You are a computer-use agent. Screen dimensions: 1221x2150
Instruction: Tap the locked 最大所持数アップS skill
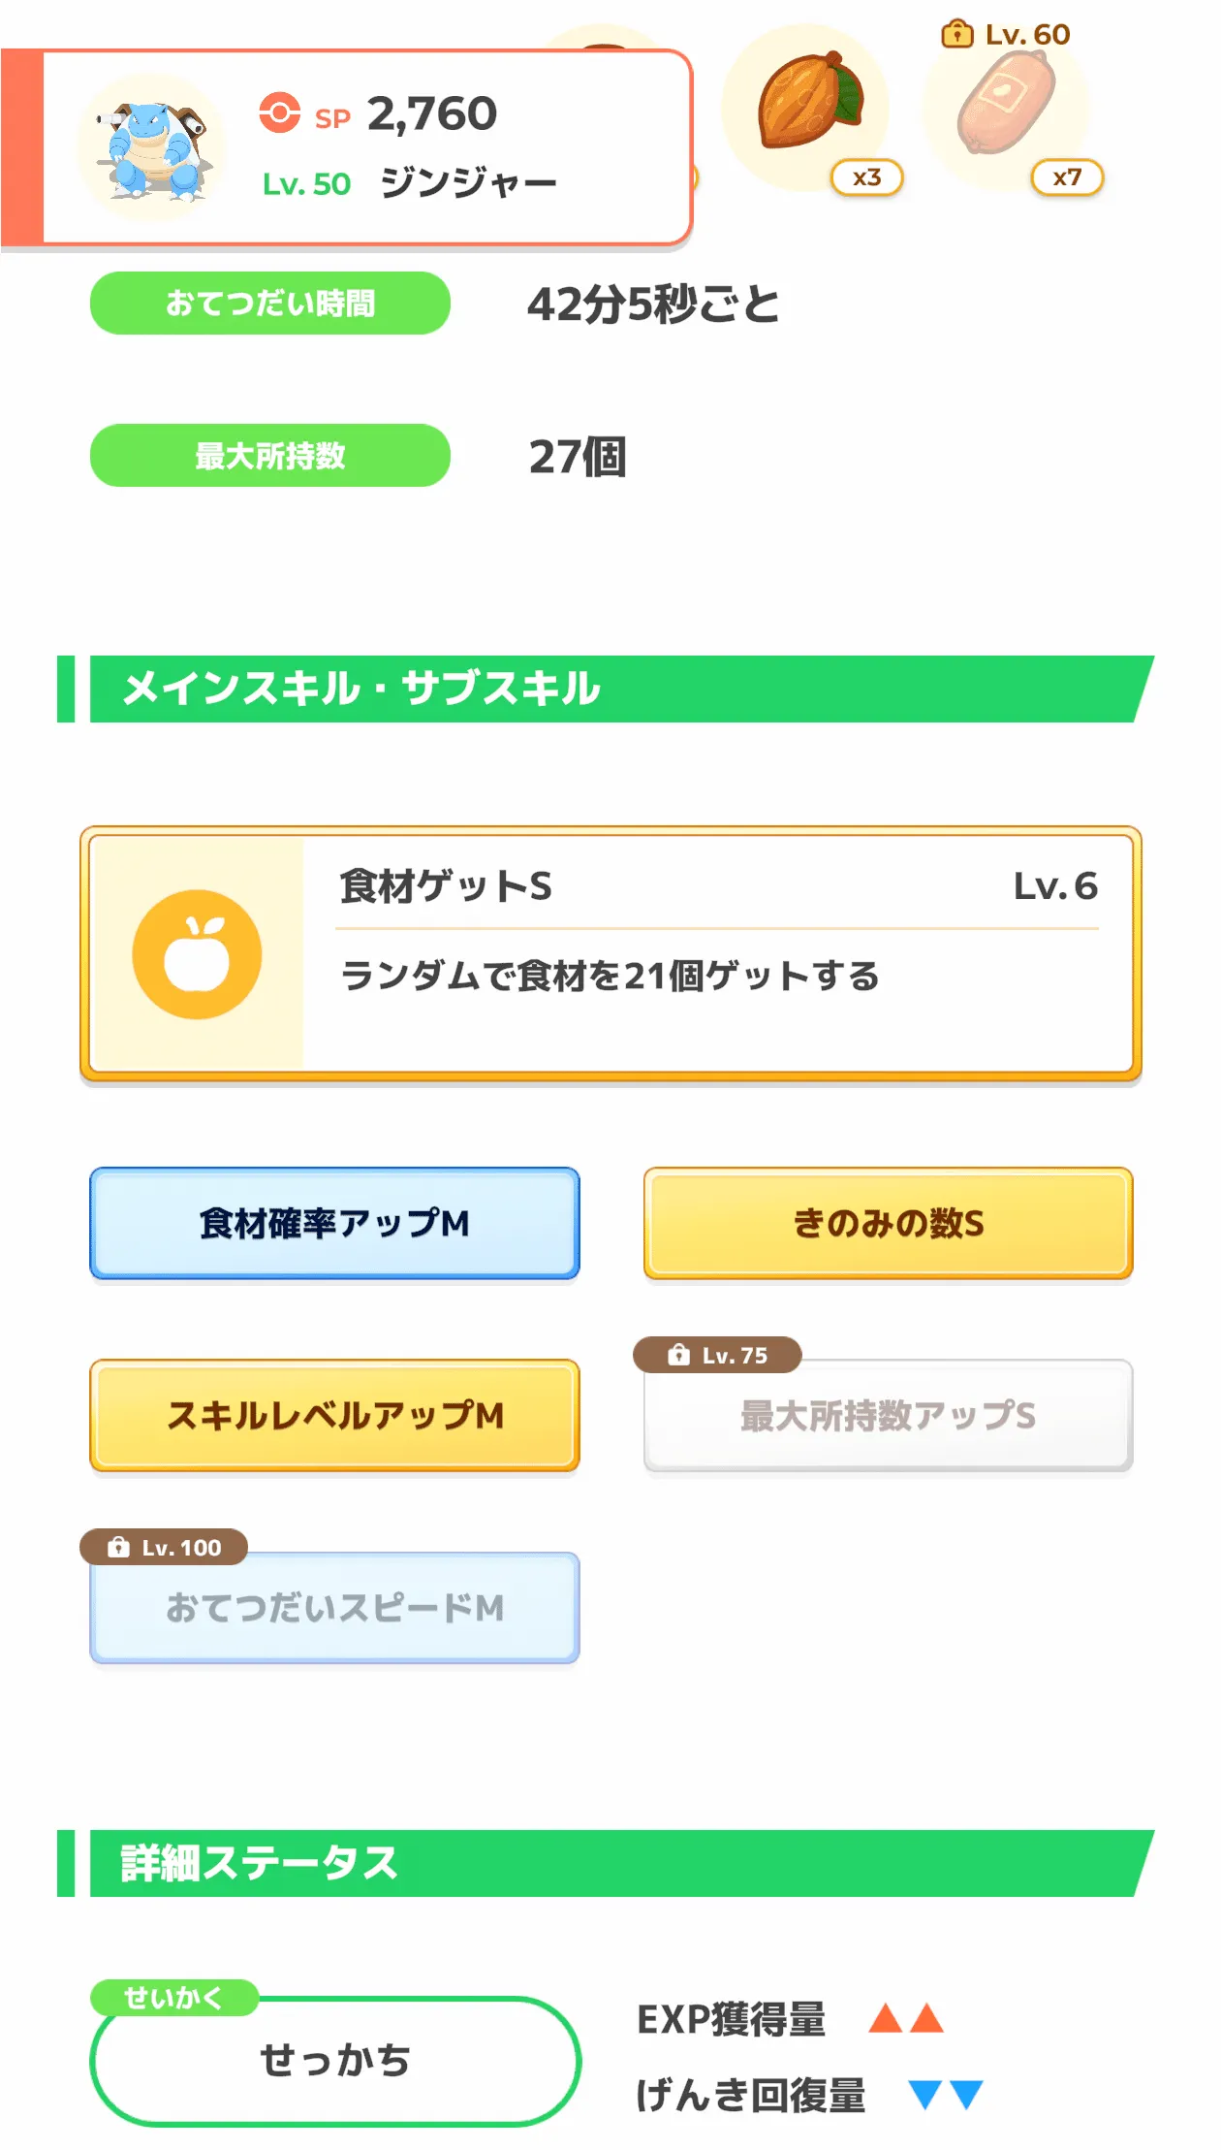pyautogui.click(x=888, y=1417)
